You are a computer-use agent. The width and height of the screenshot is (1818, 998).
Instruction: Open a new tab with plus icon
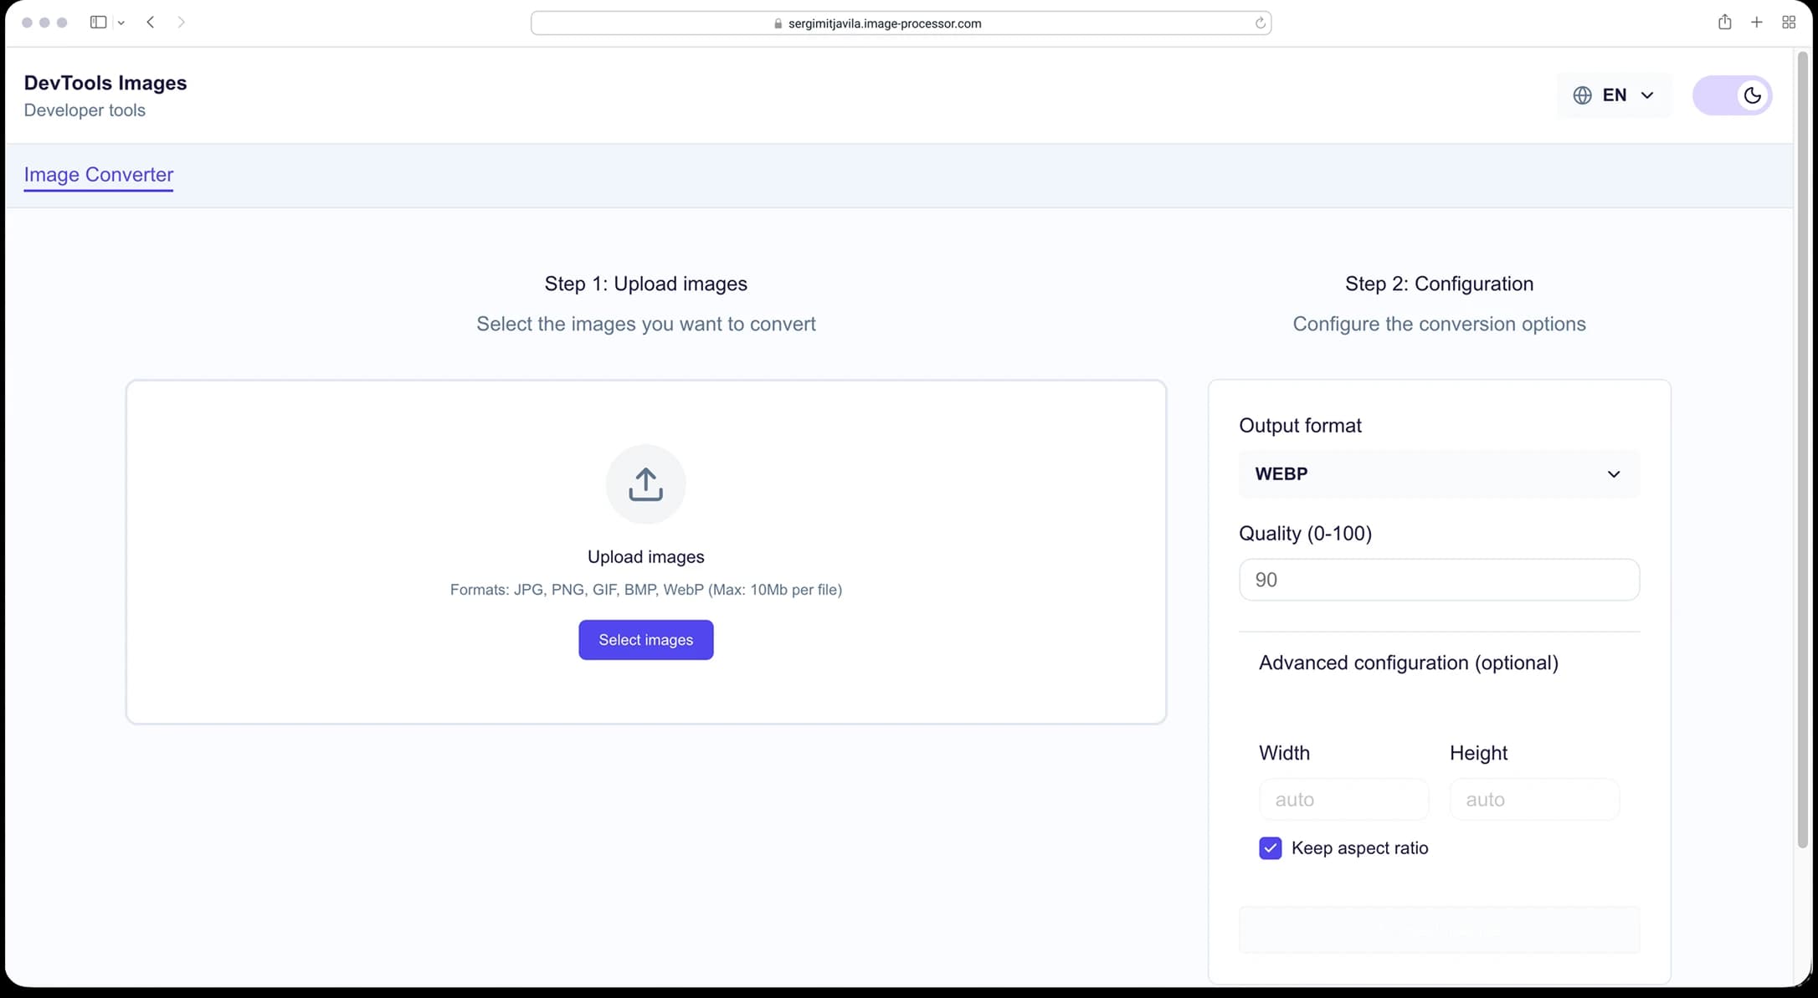tap(1757, 23)
